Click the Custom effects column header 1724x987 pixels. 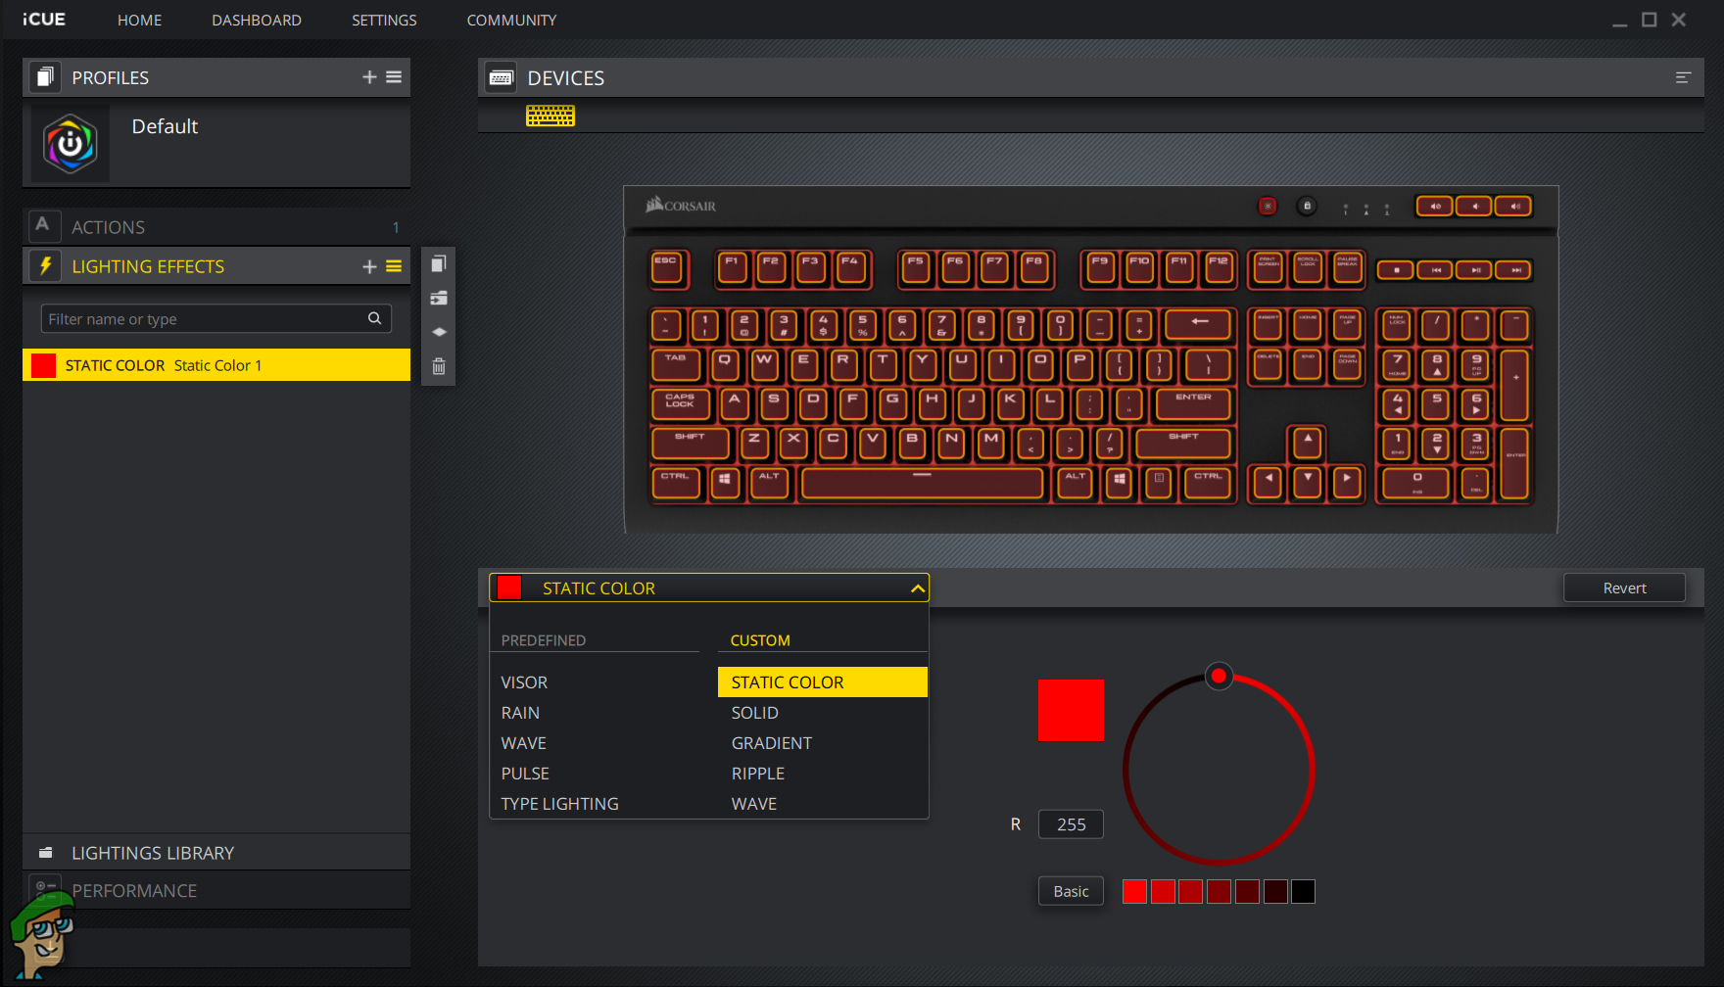coord(760,640)
